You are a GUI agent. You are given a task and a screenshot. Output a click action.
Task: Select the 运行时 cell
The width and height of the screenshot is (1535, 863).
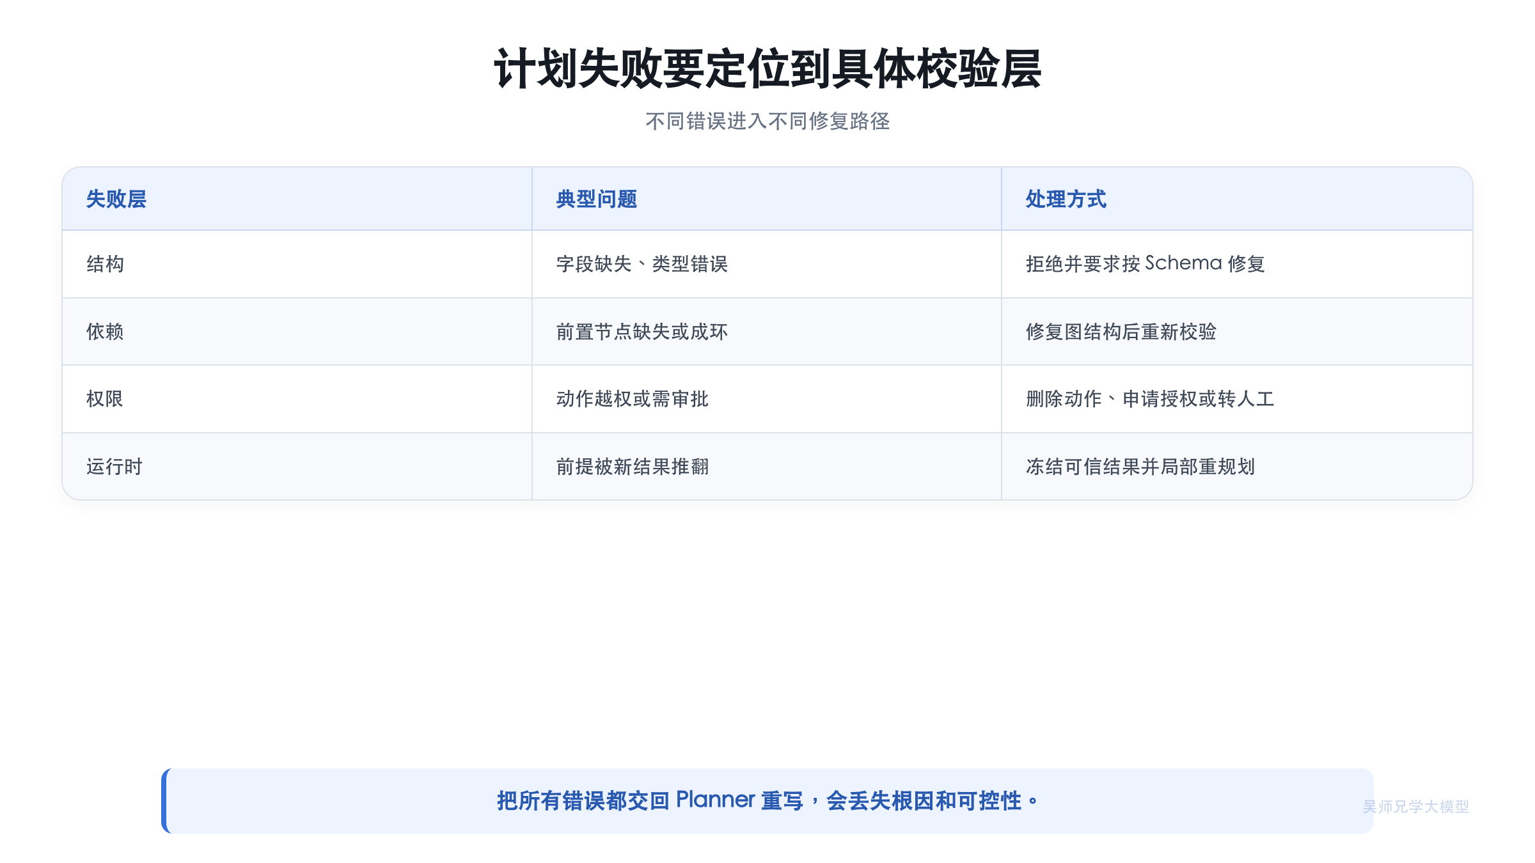(x=297, y=467)
